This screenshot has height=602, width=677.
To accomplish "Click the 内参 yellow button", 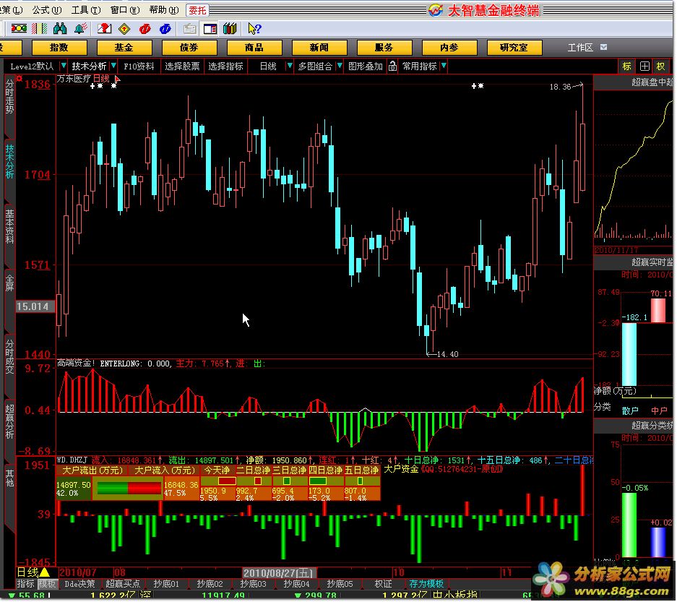I will click(x=449, y=48).
